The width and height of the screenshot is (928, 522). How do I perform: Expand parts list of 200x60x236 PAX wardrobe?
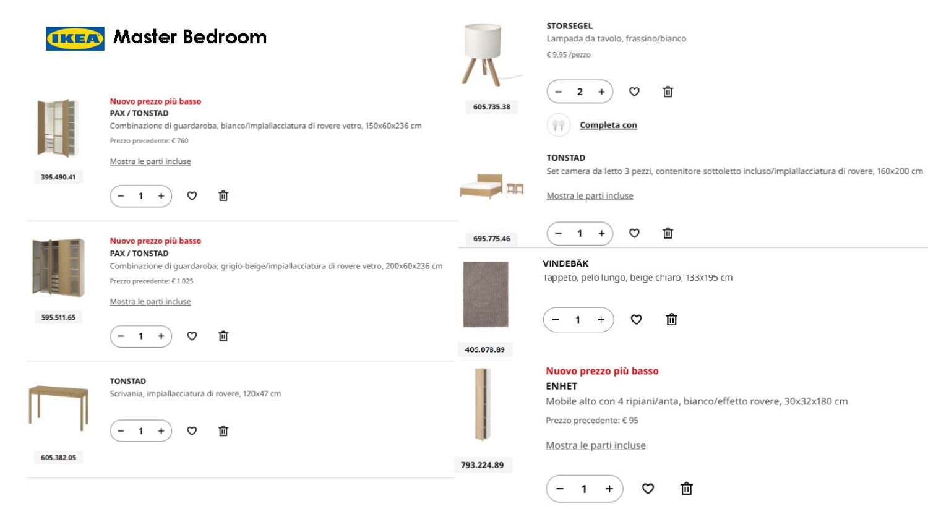150,302
